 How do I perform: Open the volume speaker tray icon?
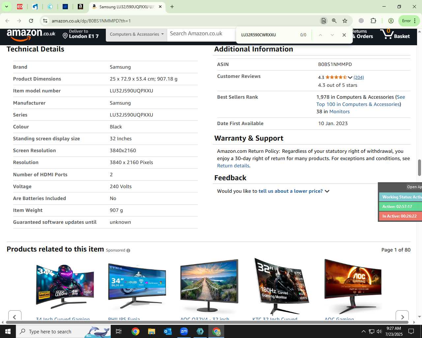tap(379, 331)
